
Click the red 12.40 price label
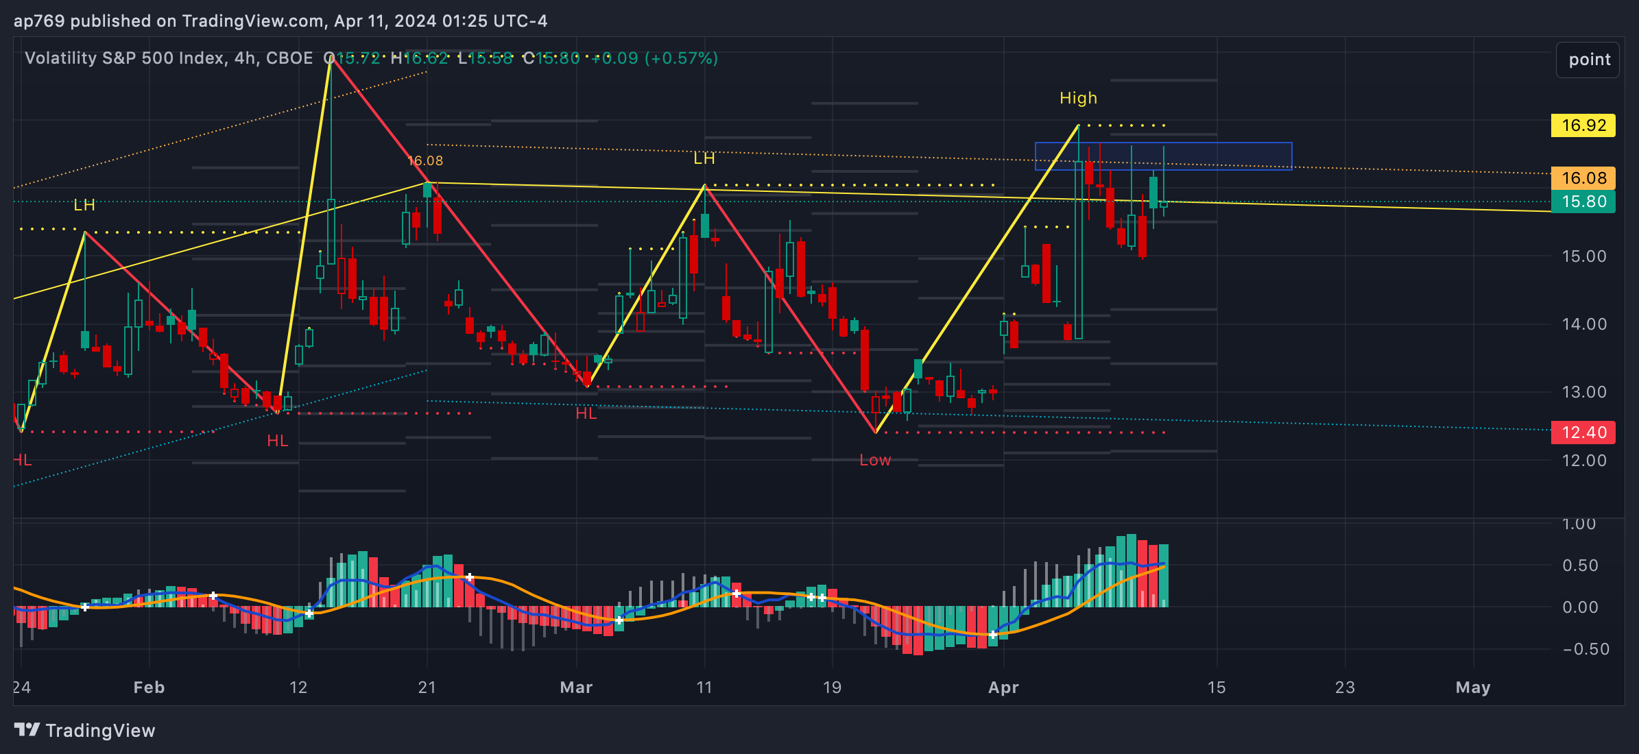pos(1583,433)
